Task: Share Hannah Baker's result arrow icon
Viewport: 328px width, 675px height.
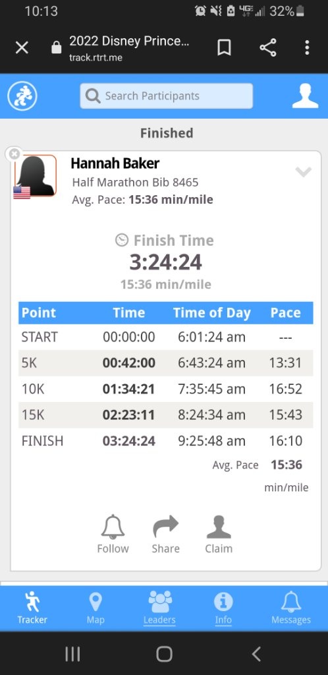Action: pos(165,534)
